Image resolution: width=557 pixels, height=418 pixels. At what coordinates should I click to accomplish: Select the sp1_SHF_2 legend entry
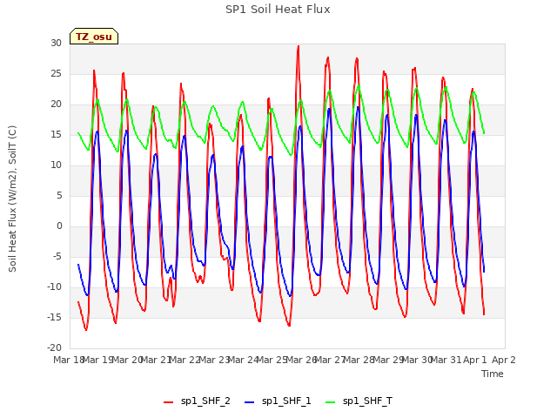tap(197, 401)
